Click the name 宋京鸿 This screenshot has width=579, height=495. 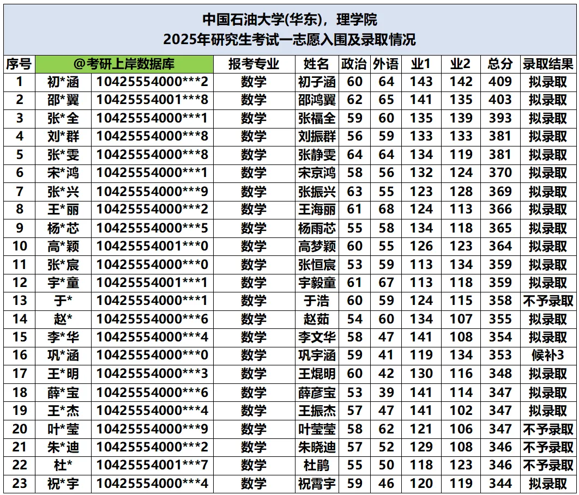317,173
